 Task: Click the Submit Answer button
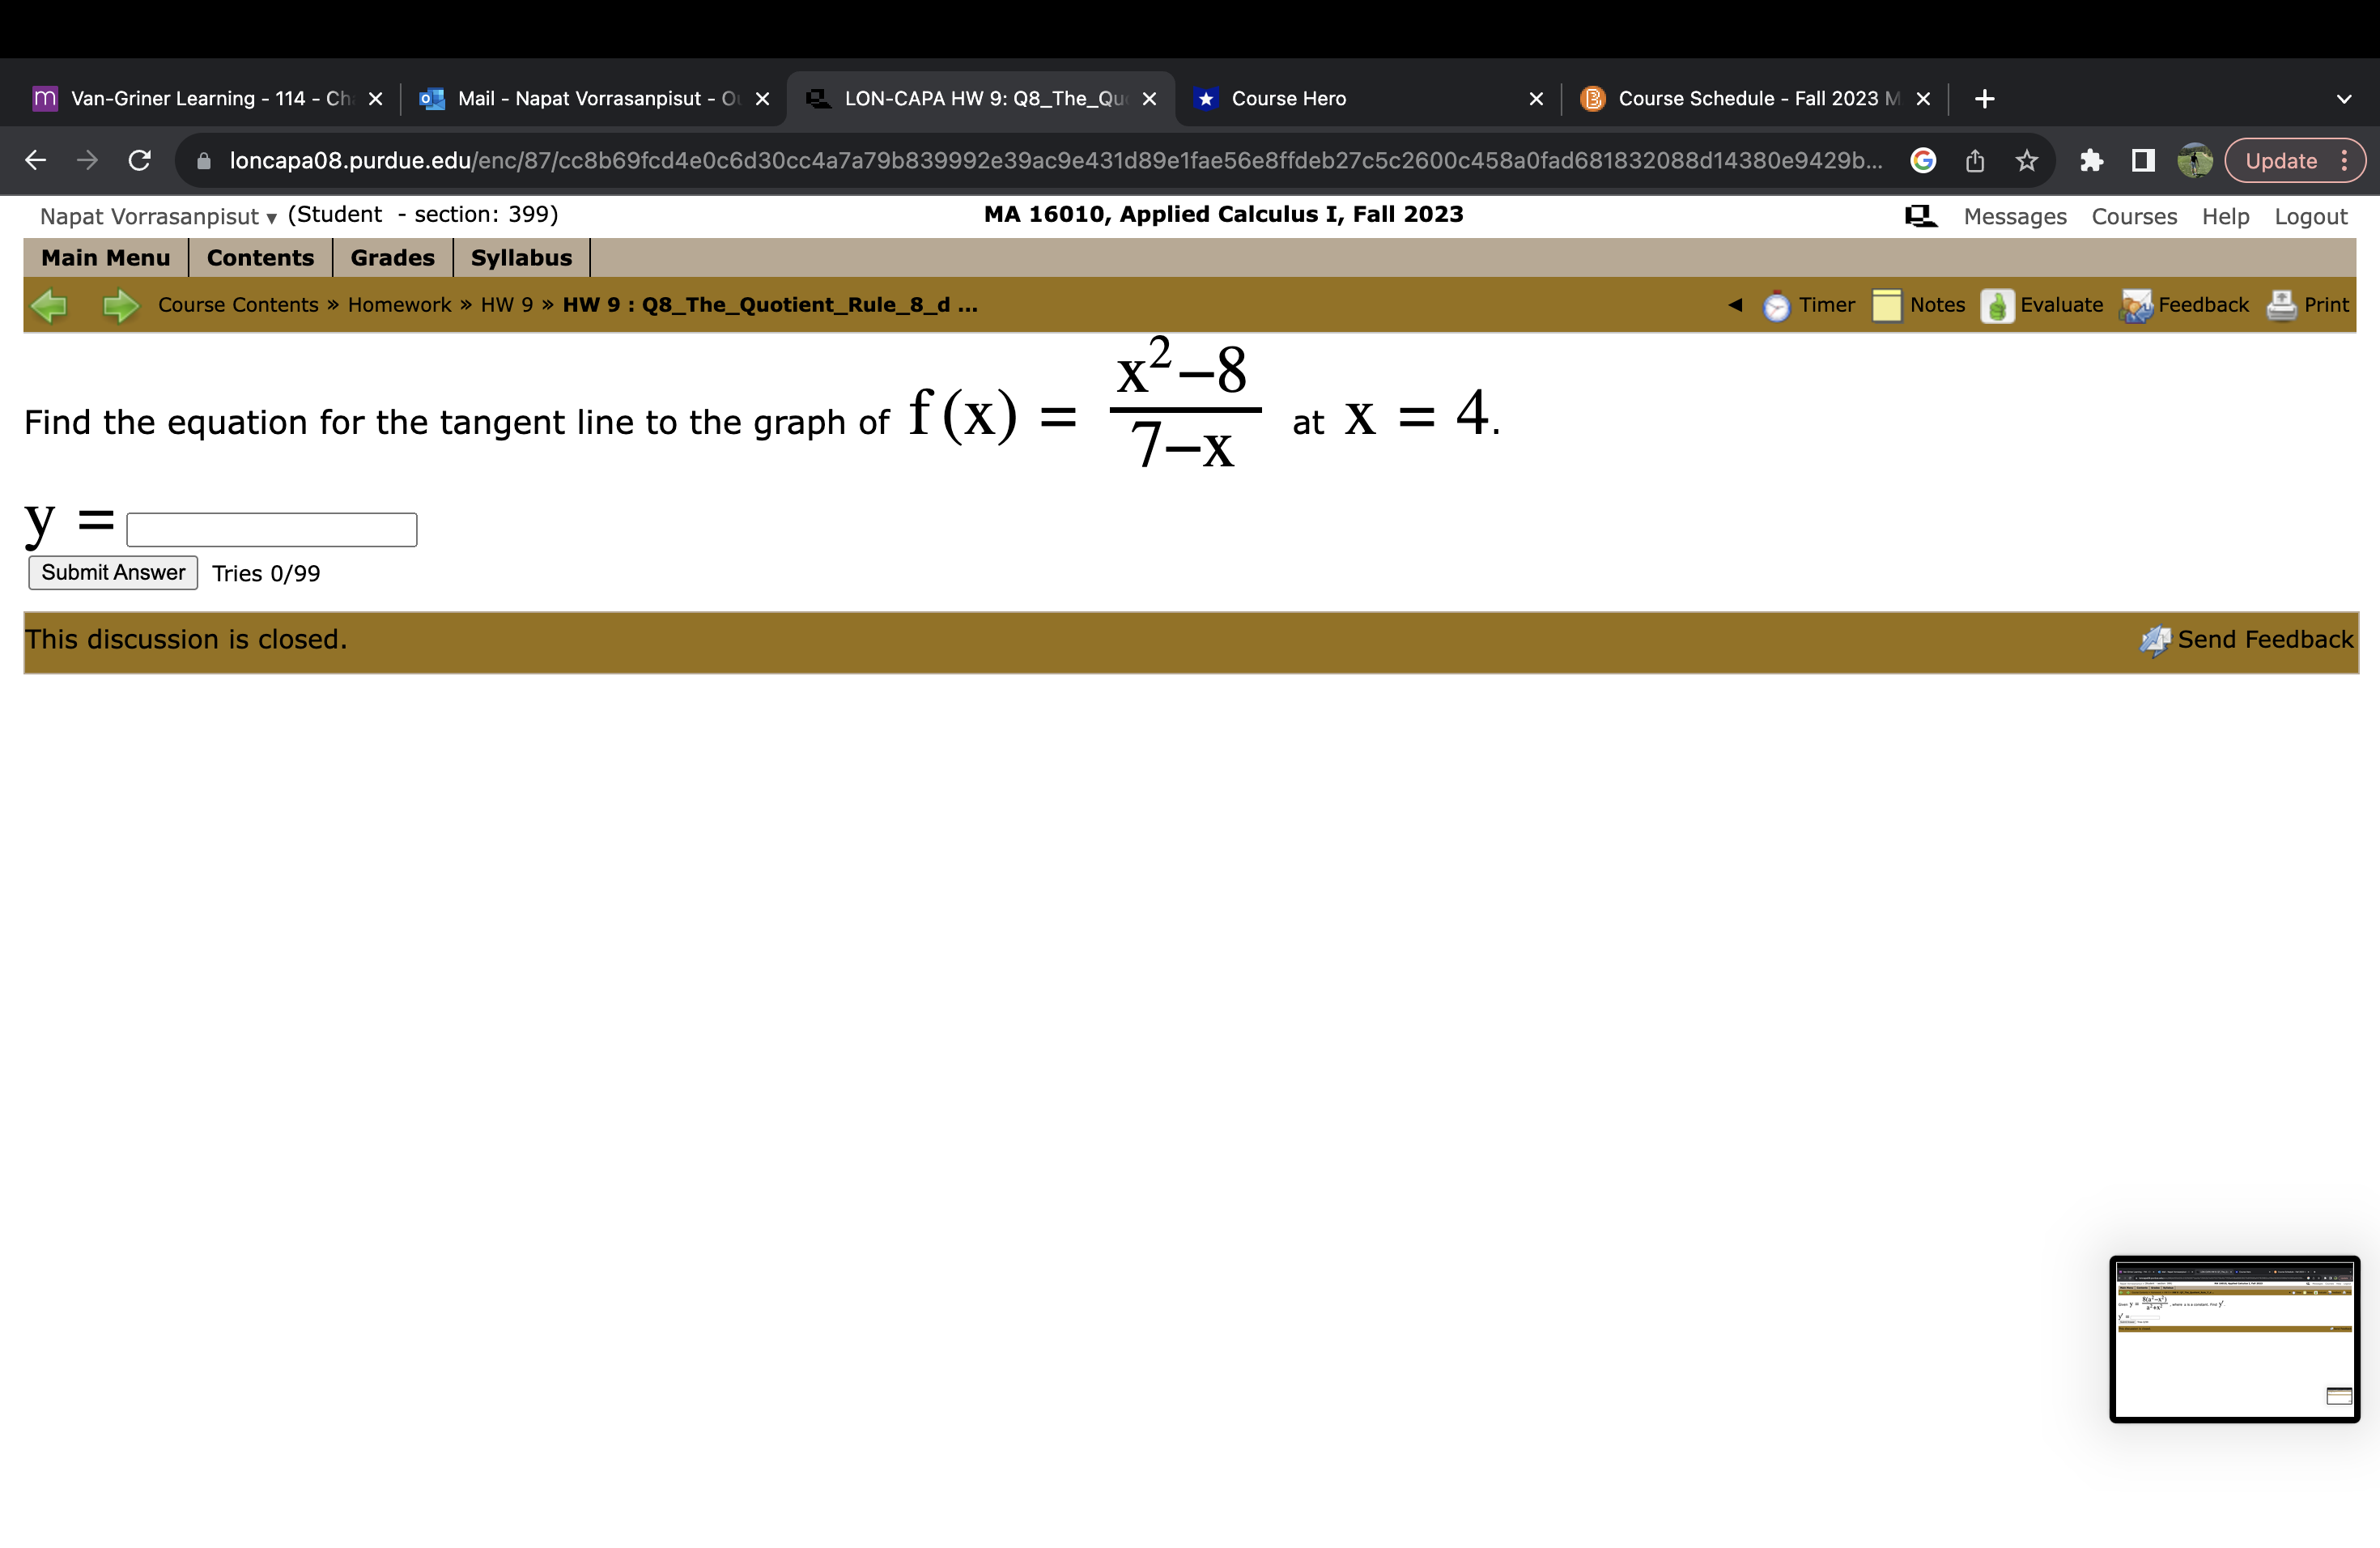[x=112, y=572]
